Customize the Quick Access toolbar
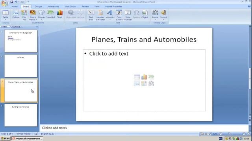Image resolution: width=252 pixels, height=141 pixels. tap(28, 2)
